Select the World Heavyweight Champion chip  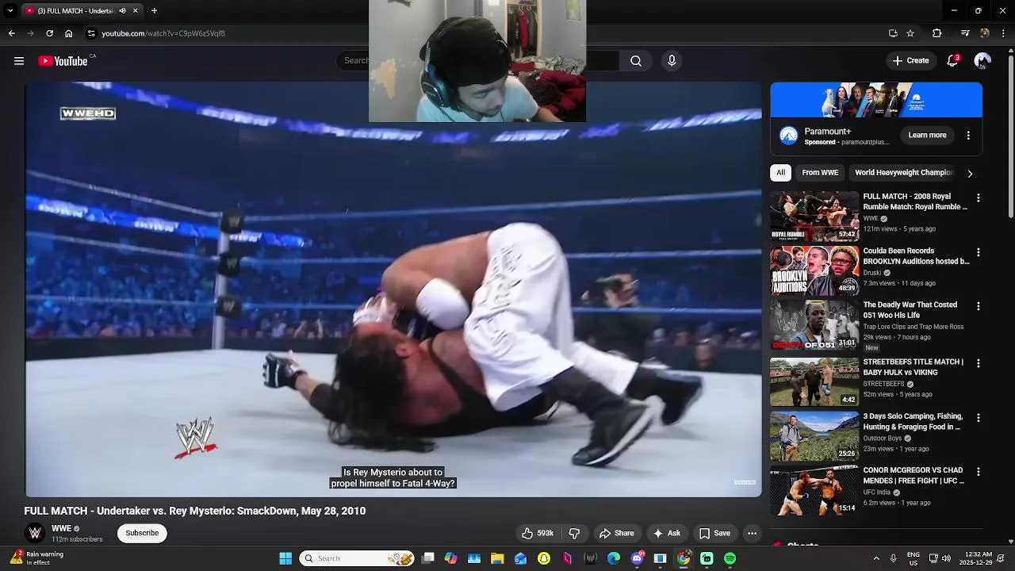[904, 172]
